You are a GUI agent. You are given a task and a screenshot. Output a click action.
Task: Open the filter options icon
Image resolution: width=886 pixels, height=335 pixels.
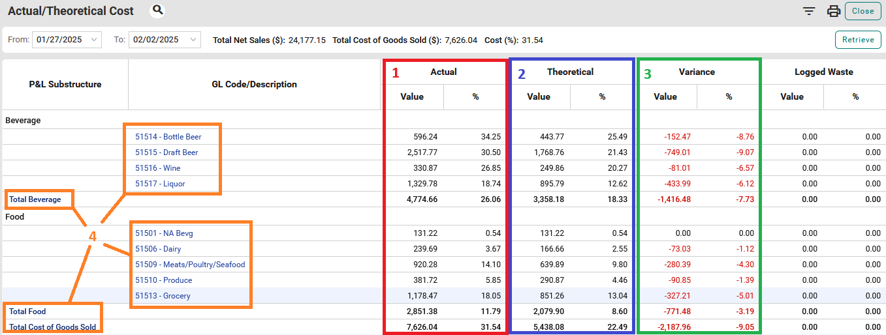[809, 11]
